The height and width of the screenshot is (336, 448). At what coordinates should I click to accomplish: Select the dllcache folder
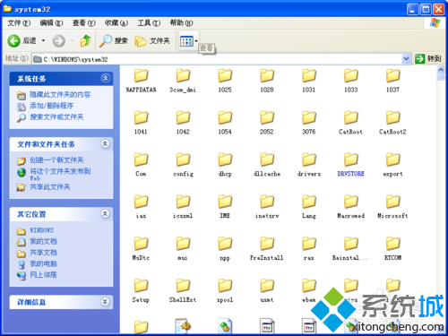click(x=267, y=174)
